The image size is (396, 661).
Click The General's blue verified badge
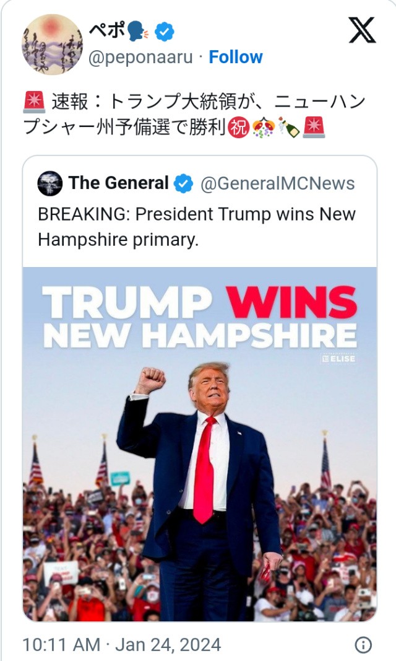(x=183, y=183)
